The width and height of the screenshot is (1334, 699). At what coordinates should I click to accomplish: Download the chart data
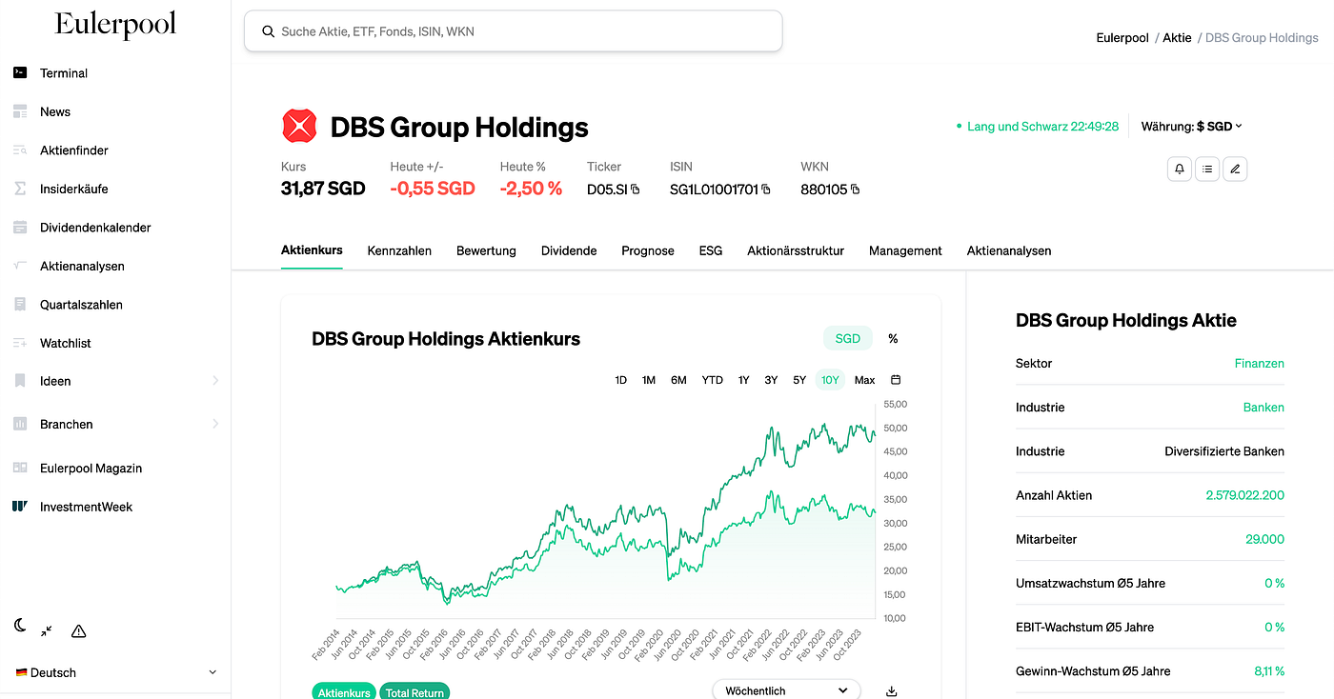(x=892, y=691)
